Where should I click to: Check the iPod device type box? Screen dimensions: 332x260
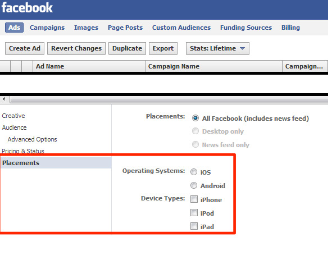(194, 213)
